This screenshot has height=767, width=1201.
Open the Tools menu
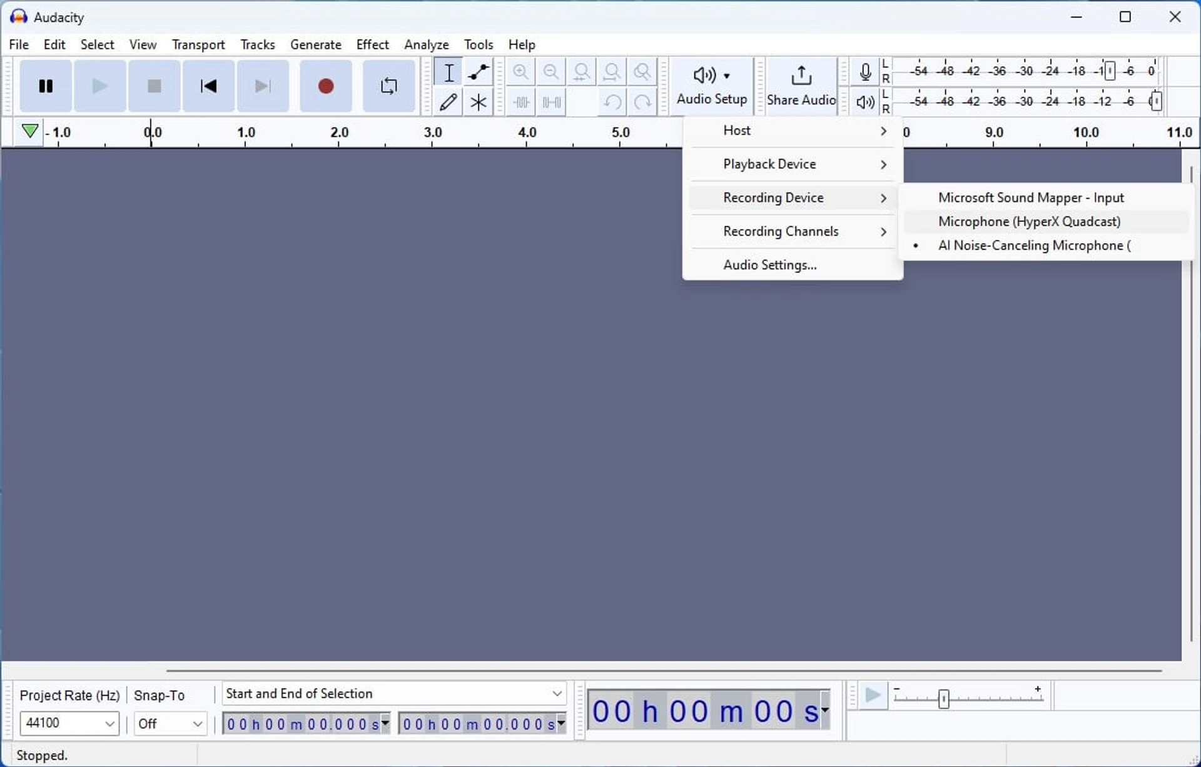[x=479, y=44]
